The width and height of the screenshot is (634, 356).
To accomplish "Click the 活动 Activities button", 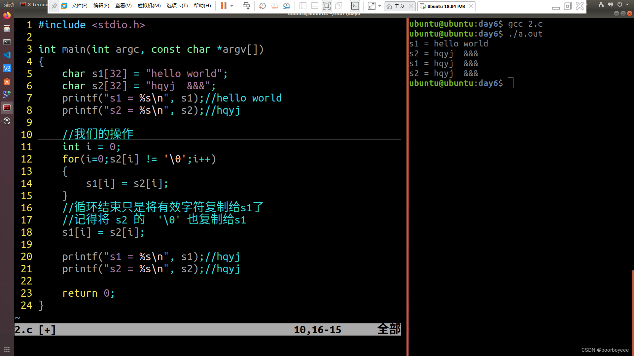I will coord(9,5).
